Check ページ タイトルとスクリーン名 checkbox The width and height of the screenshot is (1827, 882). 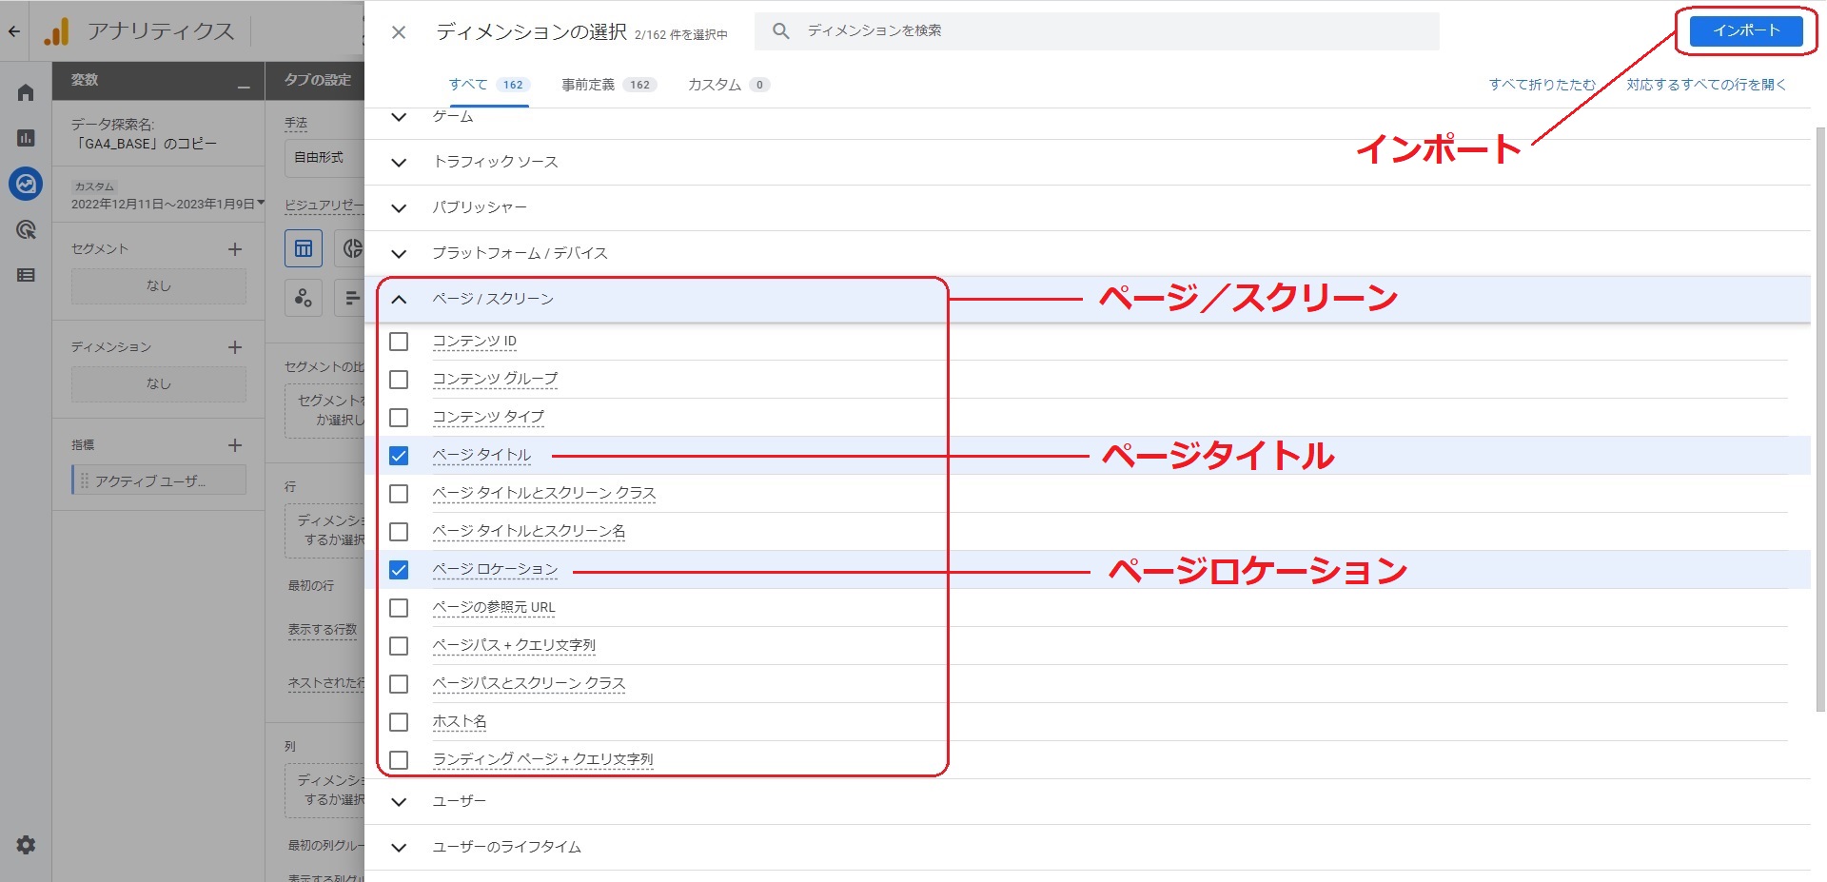click(x=399, y=532)
